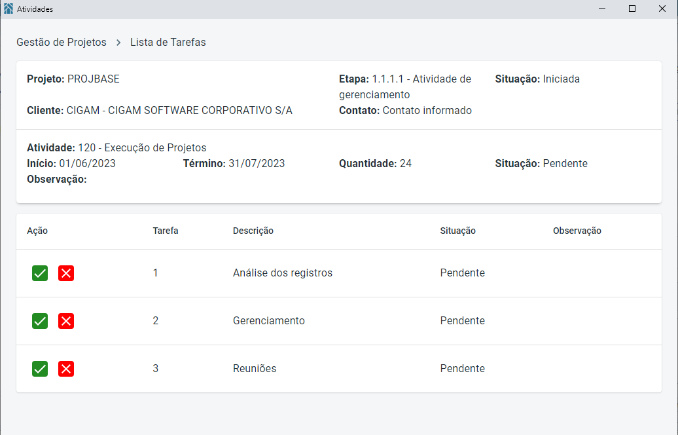Screen dimensions: 678x435
Task: Click the Atividades app icon in title bar
Action: click(9, 9)
